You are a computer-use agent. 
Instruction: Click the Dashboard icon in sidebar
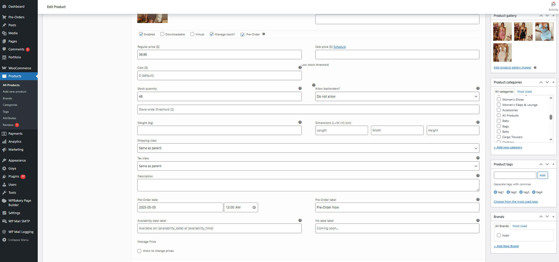4,6
